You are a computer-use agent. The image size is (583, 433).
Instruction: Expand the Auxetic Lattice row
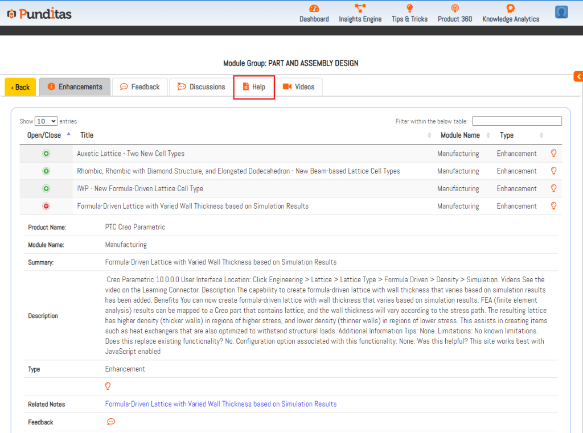(x=46, y=154)
